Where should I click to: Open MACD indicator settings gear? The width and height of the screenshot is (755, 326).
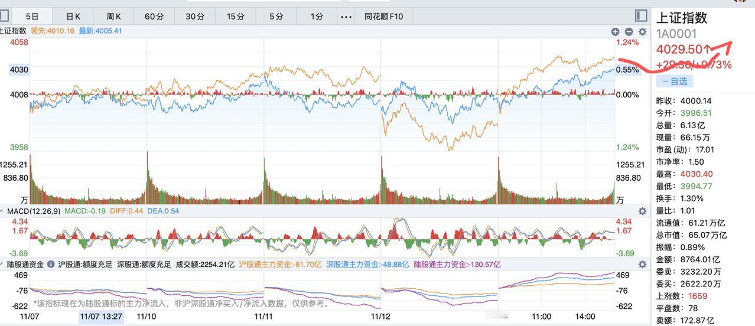coord(642,211)
